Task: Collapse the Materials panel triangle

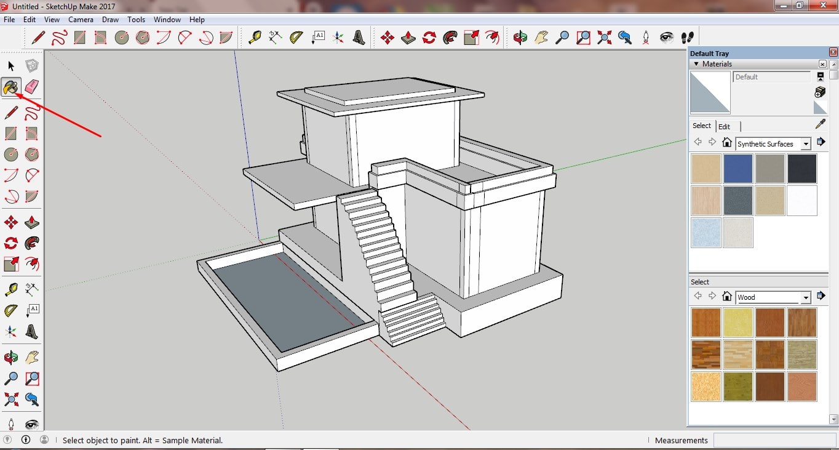Action: [696, 64]
